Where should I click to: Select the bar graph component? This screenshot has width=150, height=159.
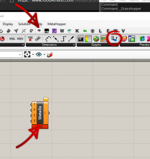[x=81, y=39]
